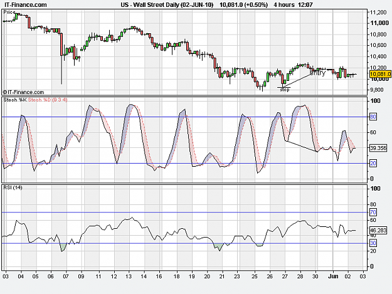Screen dimensions: 392x294
Task: Click the 11,000 price axis label
Action: point(379,23)
